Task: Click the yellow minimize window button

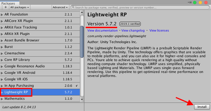Action: pyautogui.click(x=200, y=3)
